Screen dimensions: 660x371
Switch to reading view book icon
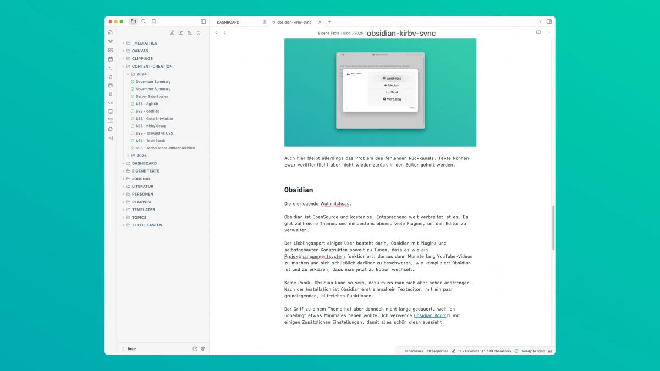click(x=538, y=32)
